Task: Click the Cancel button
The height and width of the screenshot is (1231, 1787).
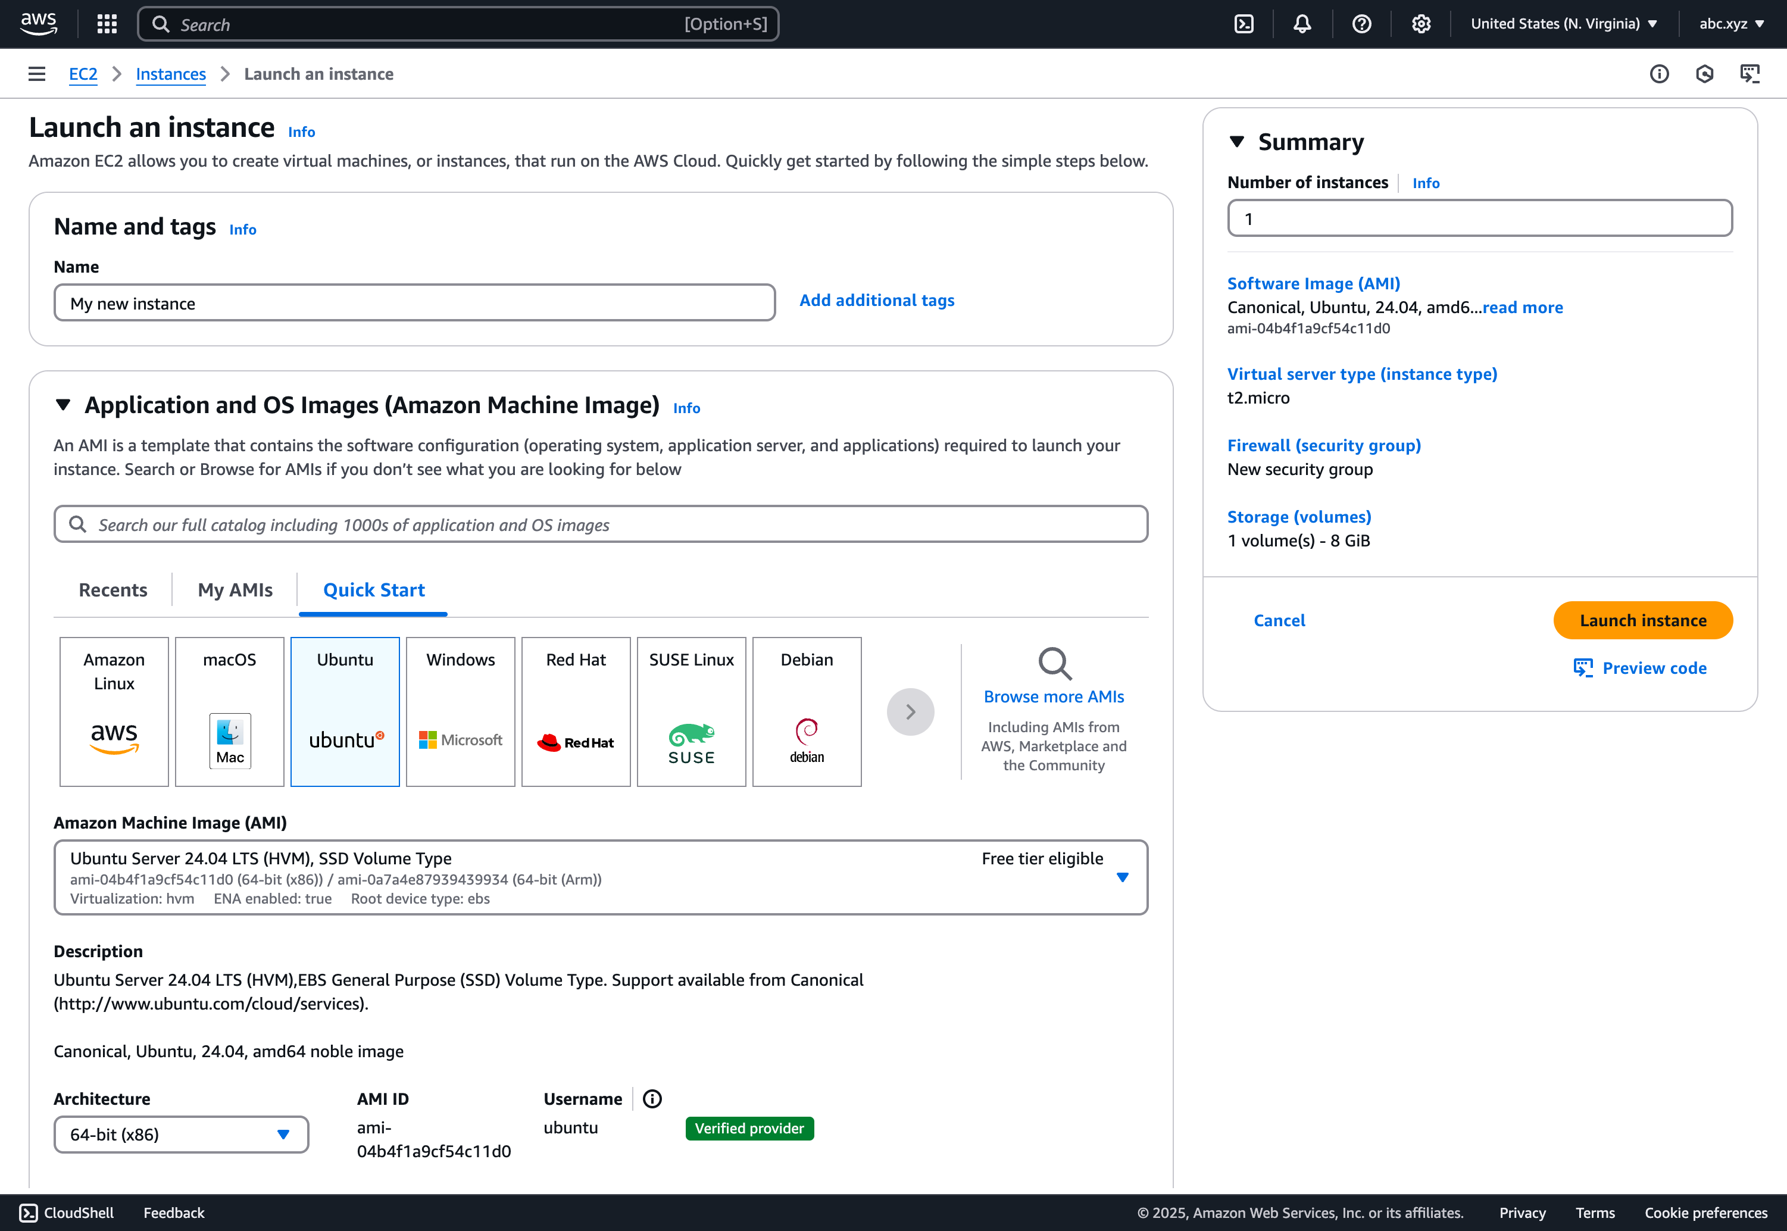Action: pos(1278,620)
